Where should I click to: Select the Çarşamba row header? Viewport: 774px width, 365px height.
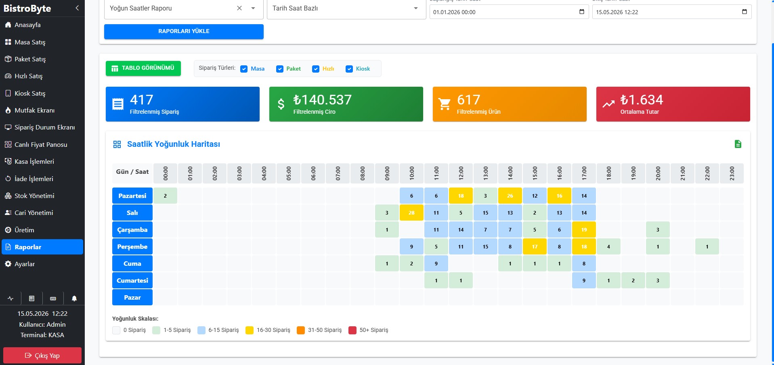(132, 229)
